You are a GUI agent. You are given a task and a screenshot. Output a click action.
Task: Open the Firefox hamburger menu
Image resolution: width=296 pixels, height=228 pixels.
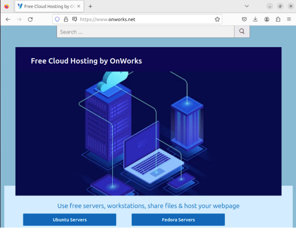pos(289,19)
